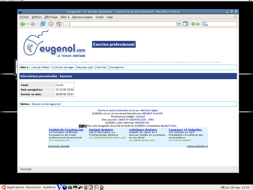
Task: Open the Raccourcis panel menu
Action: [33, 187]
